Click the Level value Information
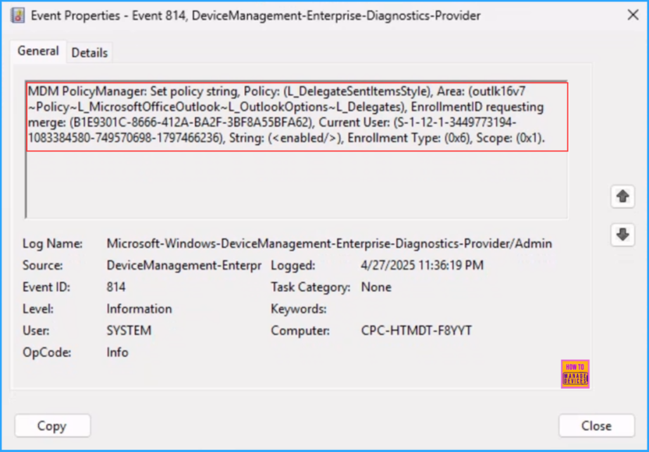Viewport: 649px width, 452px height. [x=139, y=309]
